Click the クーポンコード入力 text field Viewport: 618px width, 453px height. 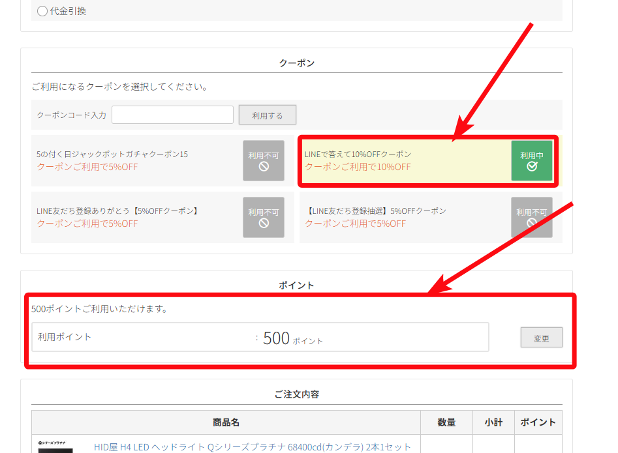(172, 115)
